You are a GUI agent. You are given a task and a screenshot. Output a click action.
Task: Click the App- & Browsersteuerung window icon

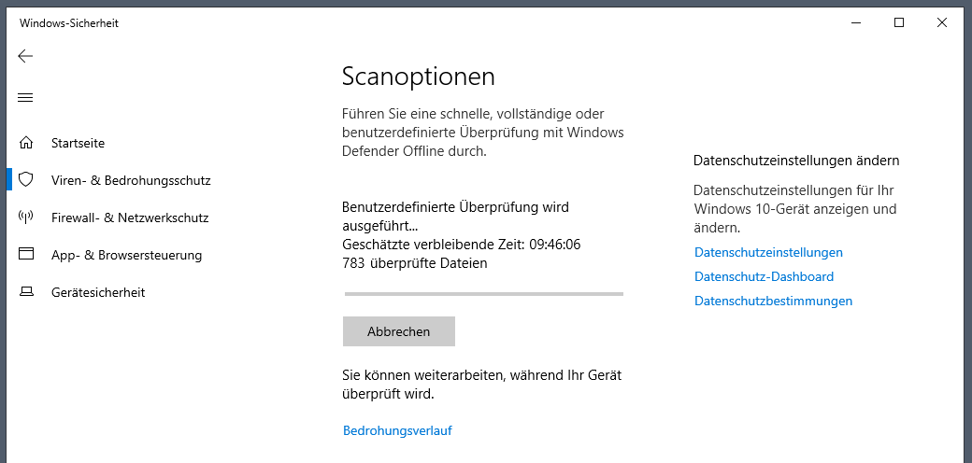26,255
